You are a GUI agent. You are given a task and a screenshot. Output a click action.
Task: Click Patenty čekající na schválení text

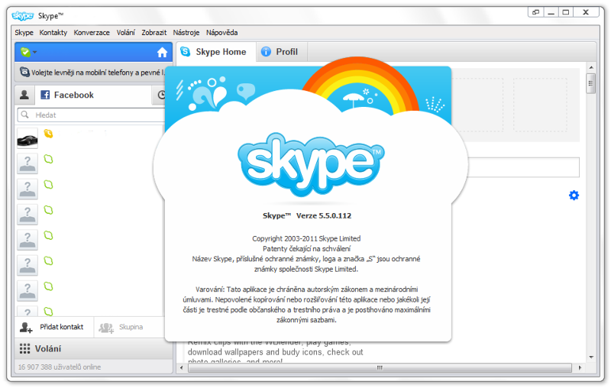[306, 248]
